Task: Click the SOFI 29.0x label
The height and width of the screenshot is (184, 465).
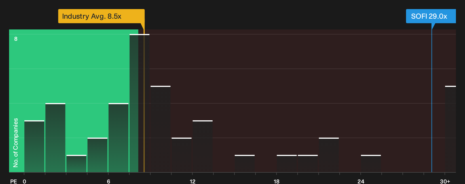Action: 431,16
